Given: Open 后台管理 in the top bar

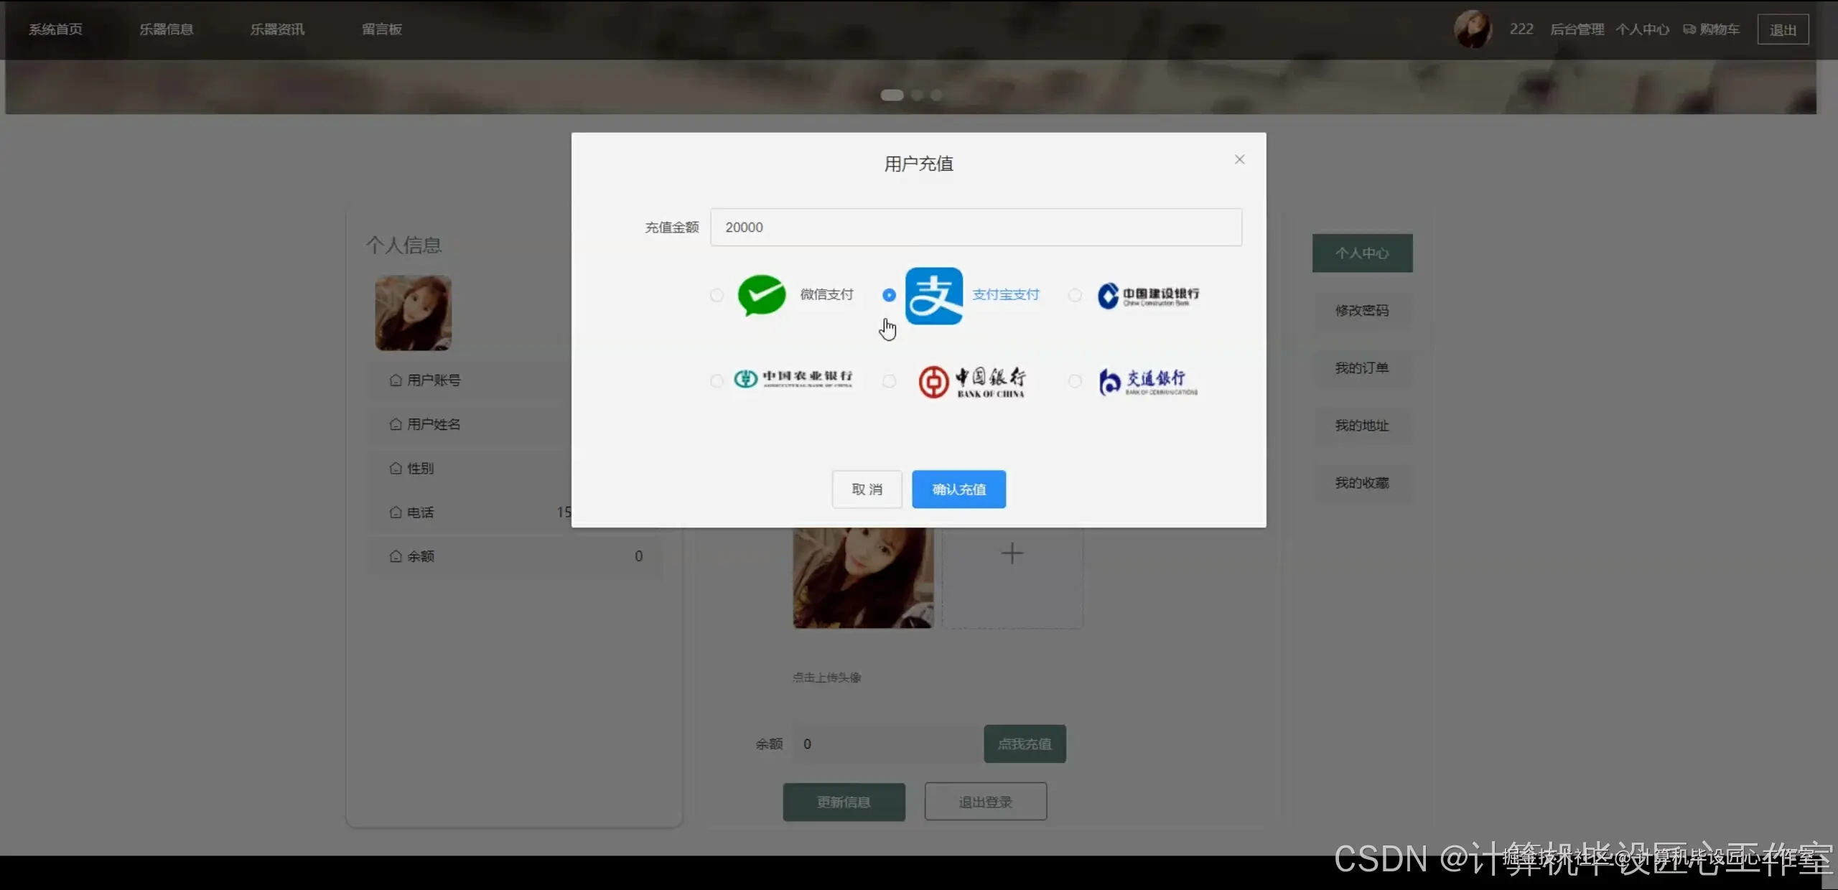Looking at the screenshot, I should click(1577, 29).
